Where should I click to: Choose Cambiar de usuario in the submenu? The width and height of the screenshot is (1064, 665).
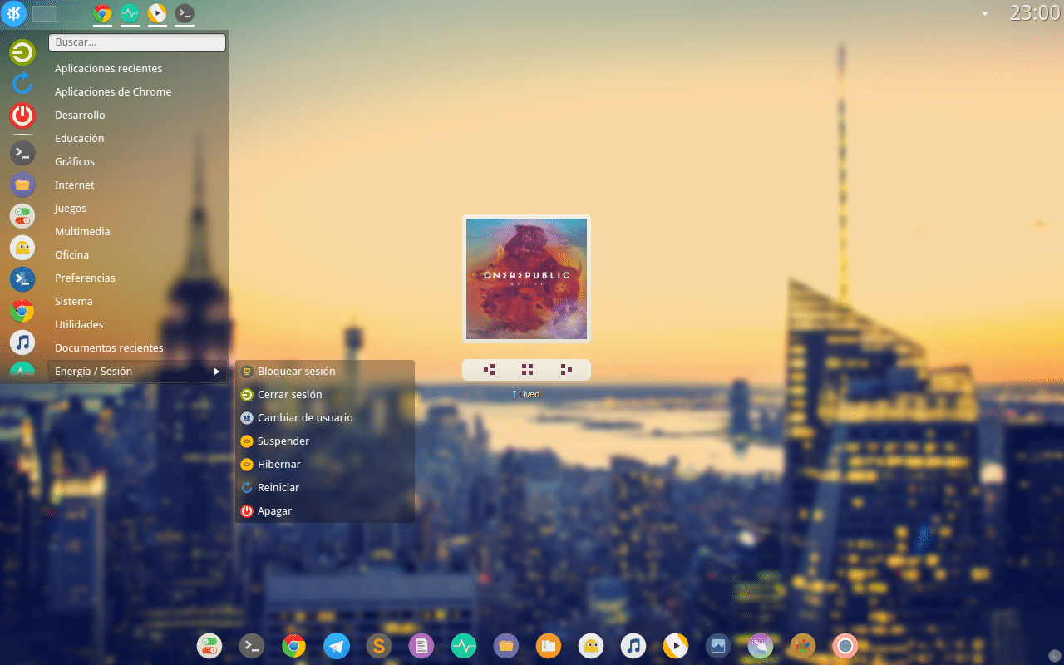pyautogui.click(x=324, y=418)
